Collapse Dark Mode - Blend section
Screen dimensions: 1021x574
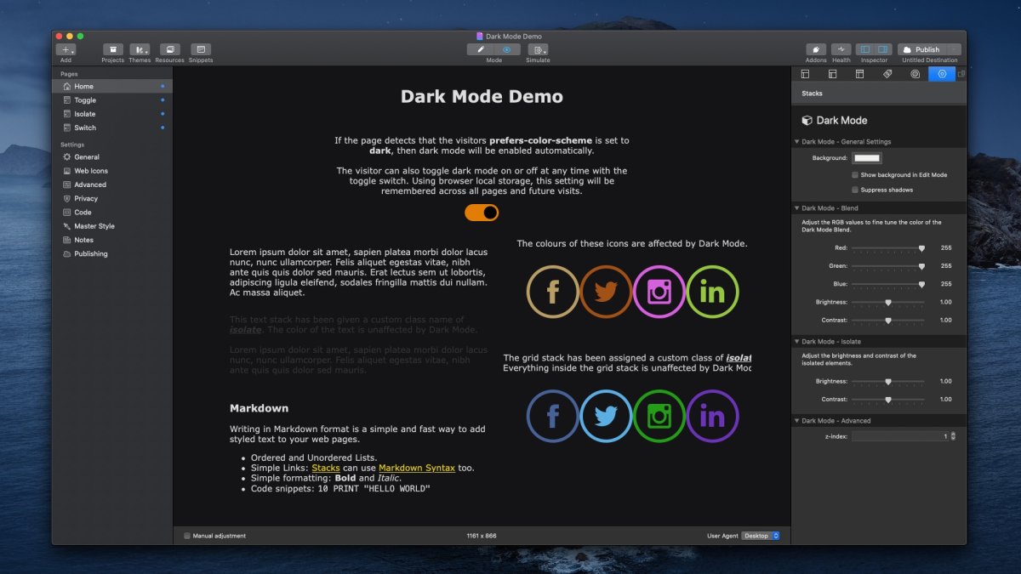point(797,208)
